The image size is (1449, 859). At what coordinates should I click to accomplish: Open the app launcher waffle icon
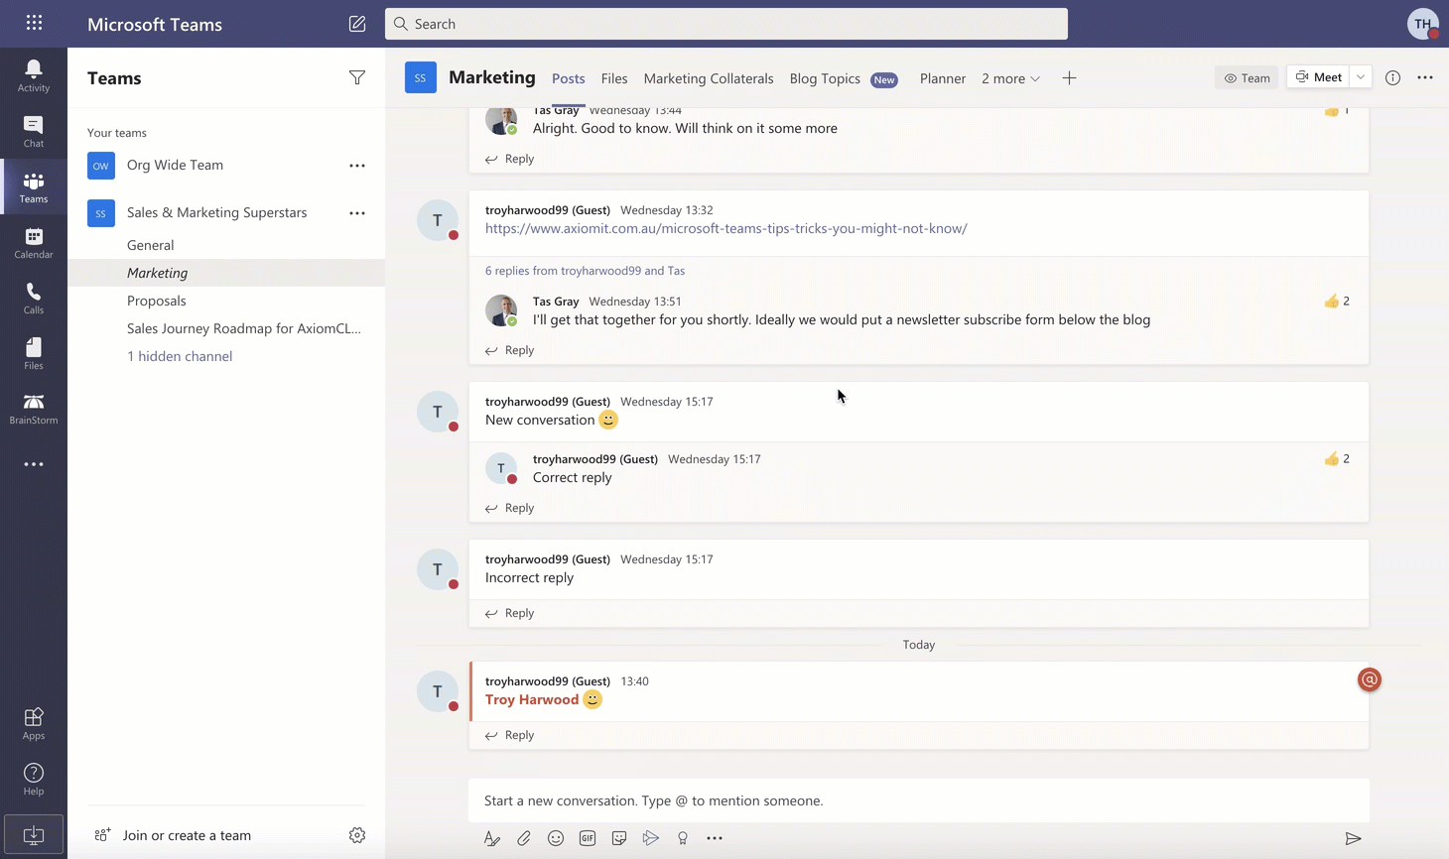(x=34, y=23)
